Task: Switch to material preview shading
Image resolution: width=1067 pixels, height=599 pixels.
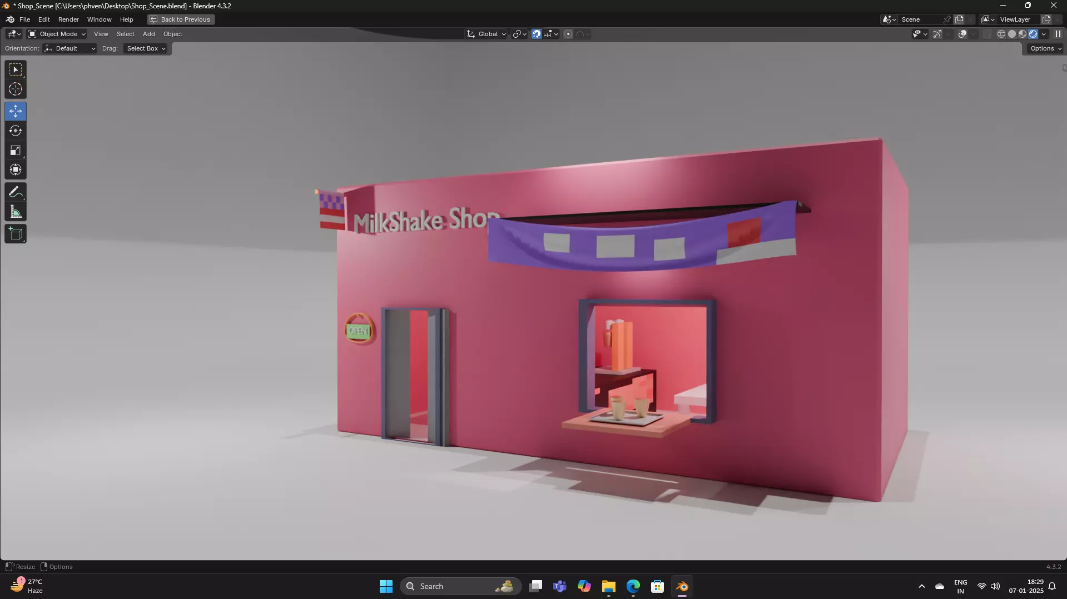Action: (x=1023, y=34)
